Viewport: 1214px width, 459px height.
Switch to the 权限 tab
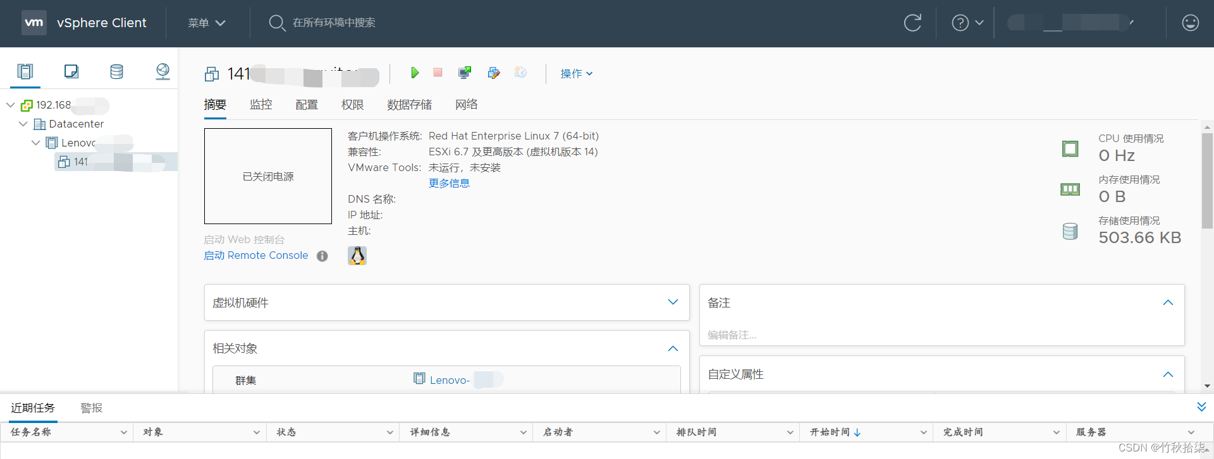click(352, 105)
